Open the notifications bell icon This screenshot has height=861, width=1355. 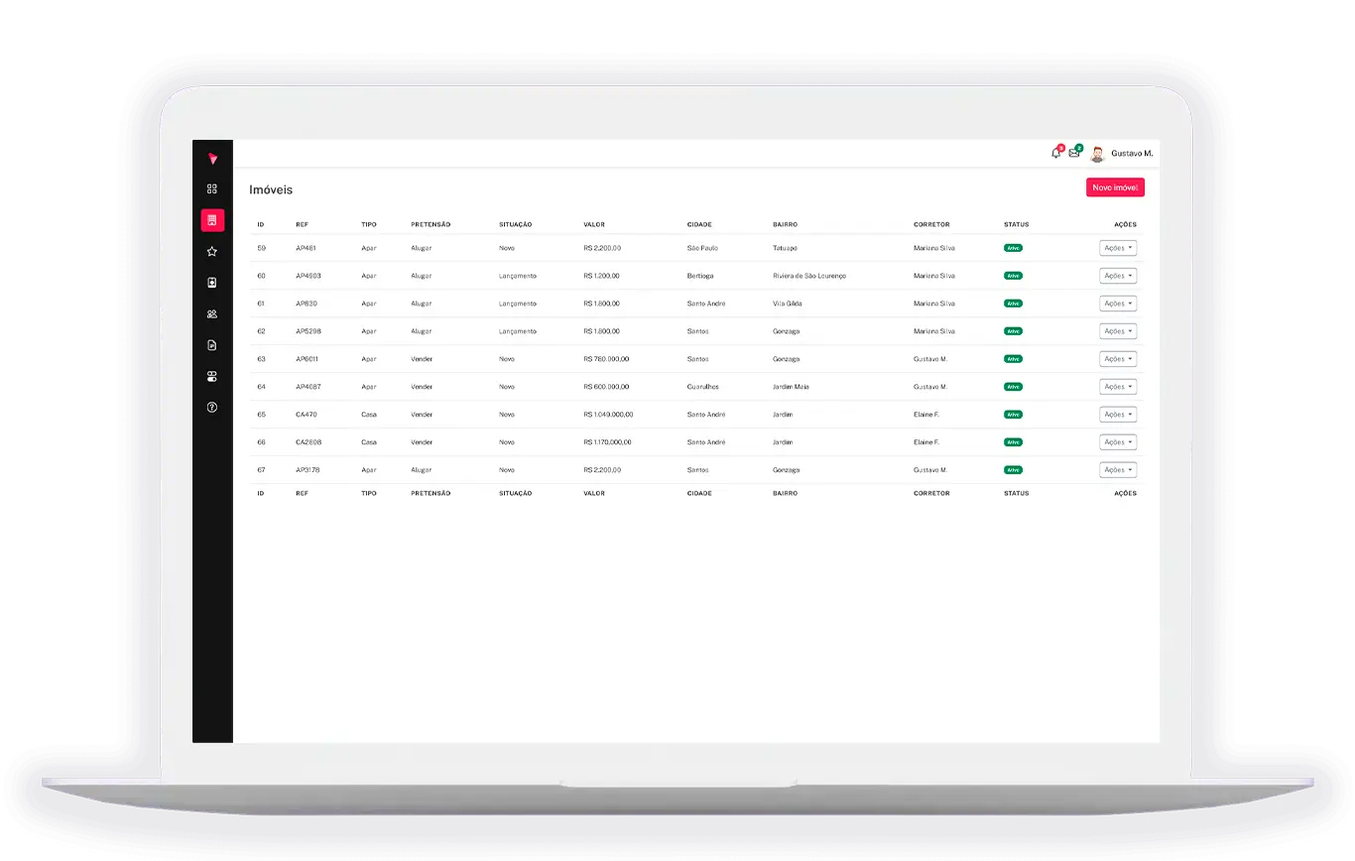[x=1055, y=154]
